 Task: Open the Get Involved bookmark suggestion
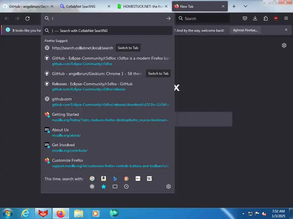point(108,147)
